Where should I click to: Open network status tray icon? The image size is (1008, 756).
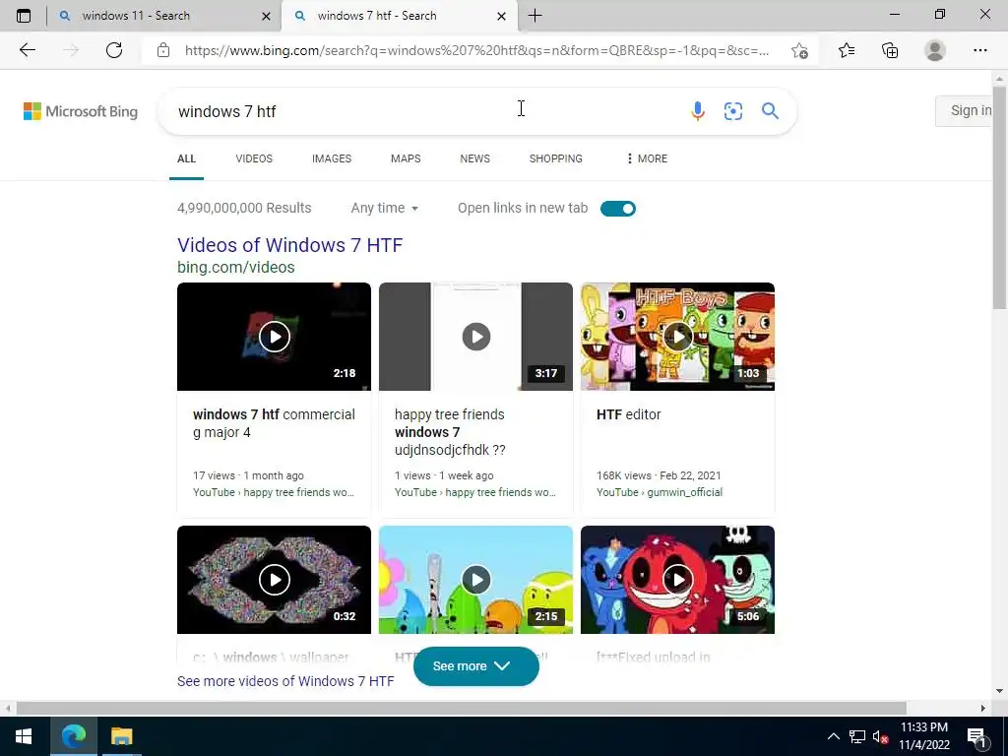click(x=857, y=736)
